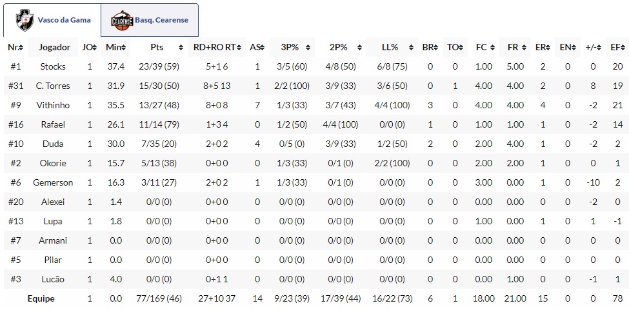Sort by EF efficiency column arrows
Image resolution: width=629 pixels, height=310 pixels.
(624, 48)
